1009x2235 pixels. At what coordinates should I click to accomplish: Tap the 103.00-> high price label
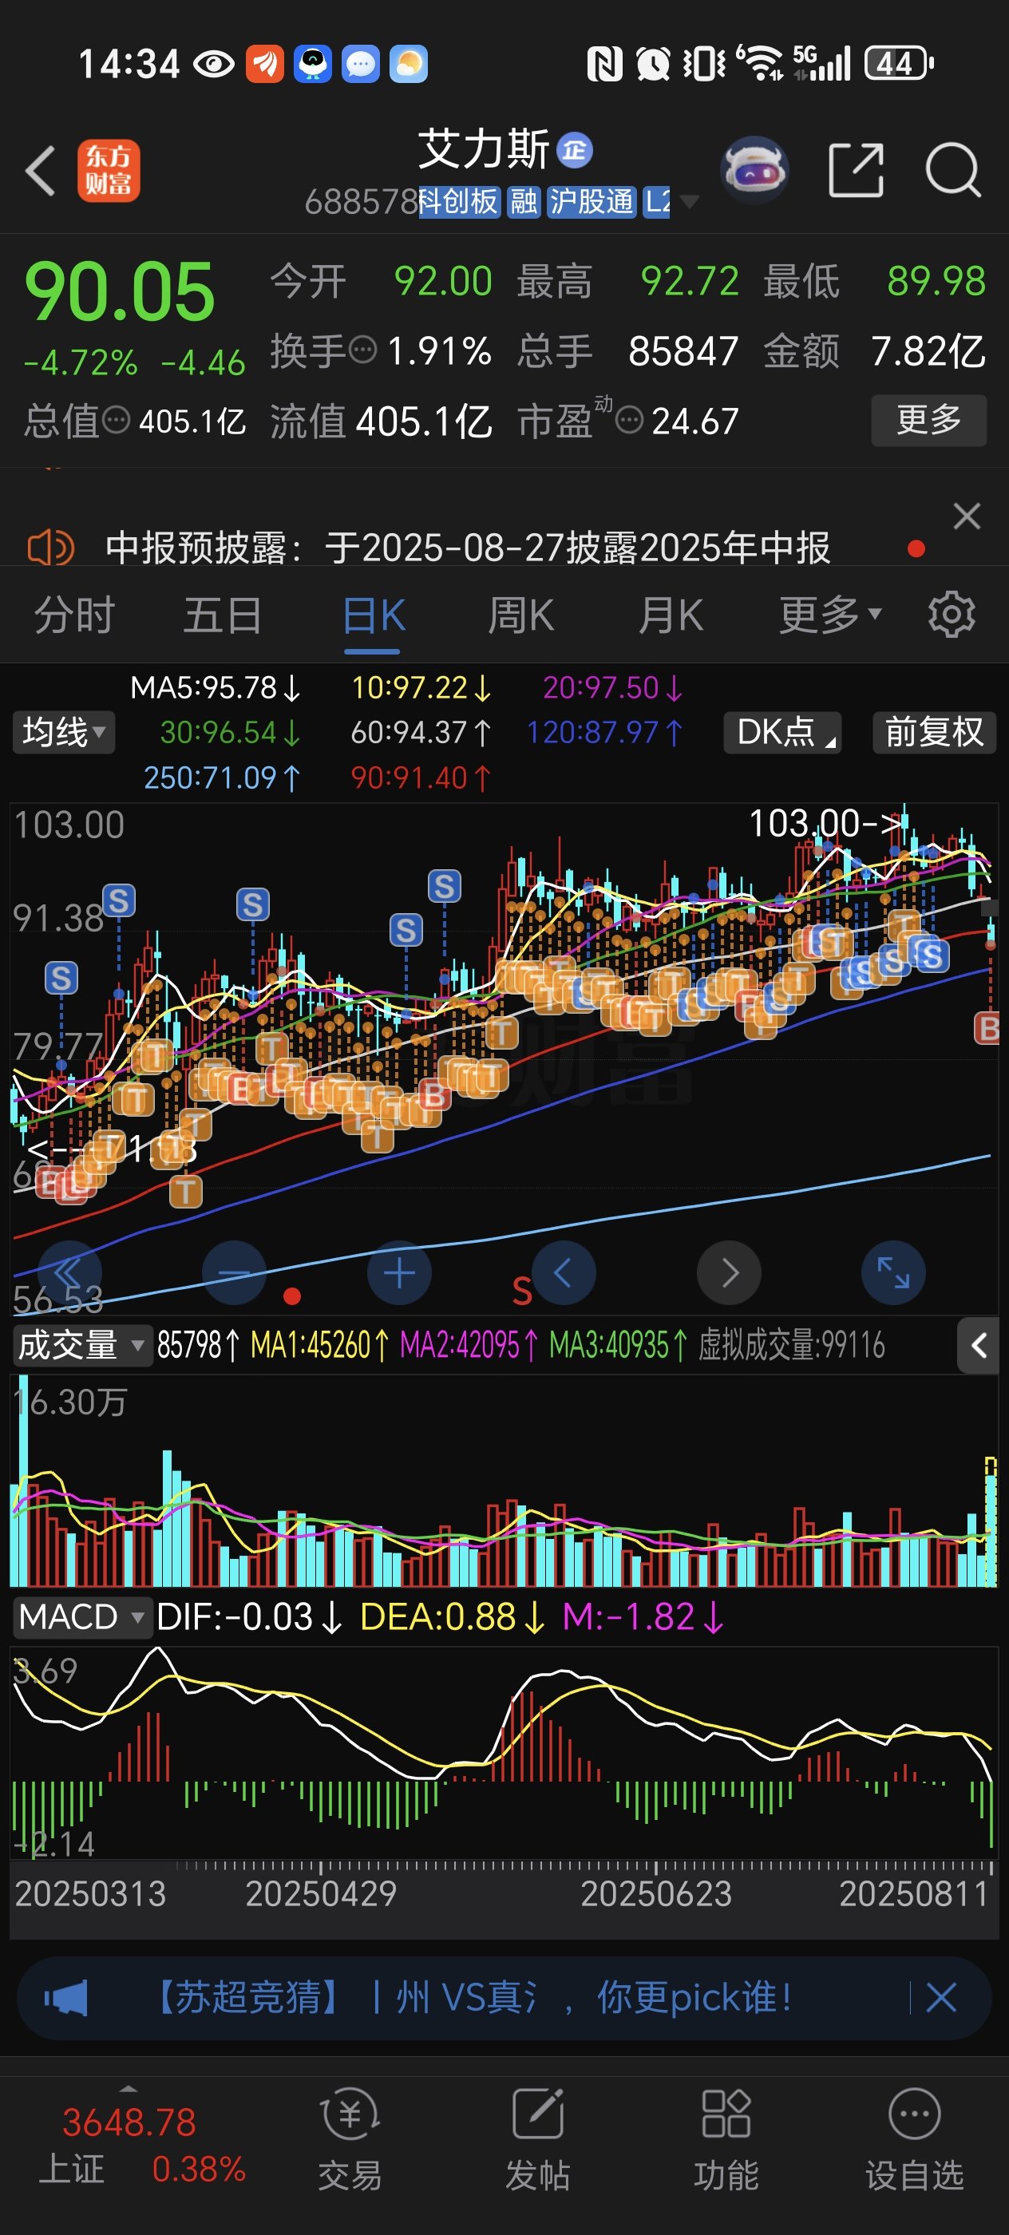(825, 822)
